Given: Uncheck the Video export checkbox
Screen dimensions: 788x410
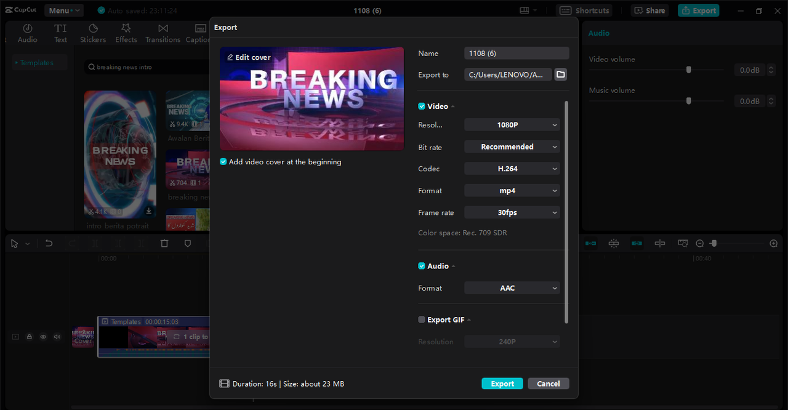Looking at the screenshot, I should pyautogui.click(x=422, y=107).
